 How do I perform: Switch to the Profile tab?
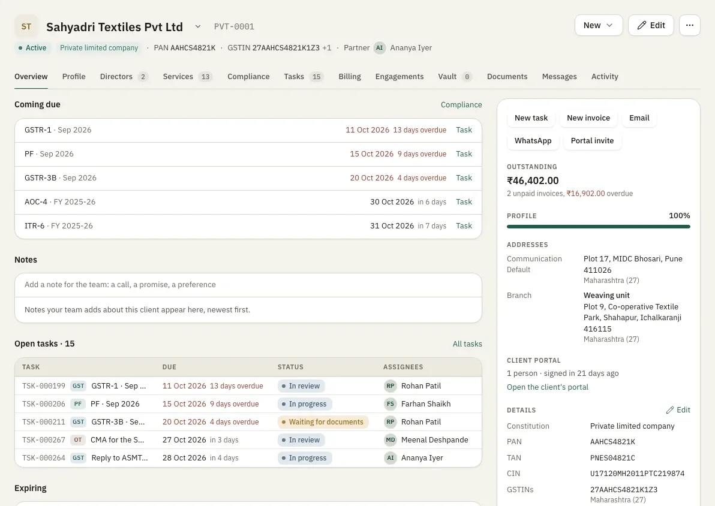(x=74, y=77)
